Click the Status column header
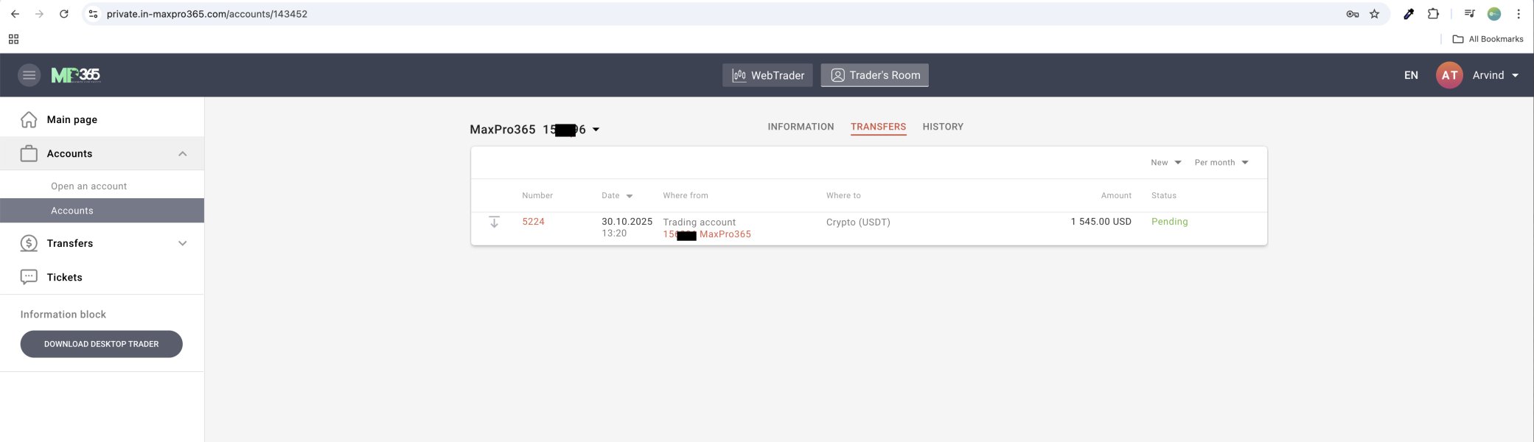The image size is (1534, 442). [x=1164, y=196]
